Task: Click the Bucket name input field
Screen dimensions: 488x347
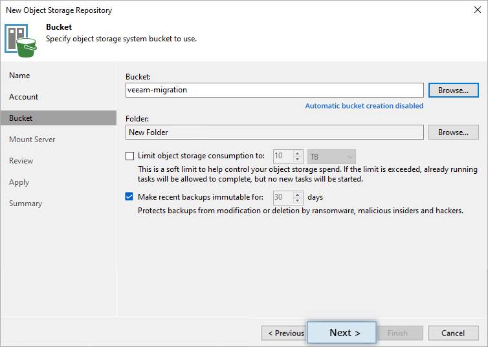Action: coord(274,90)
